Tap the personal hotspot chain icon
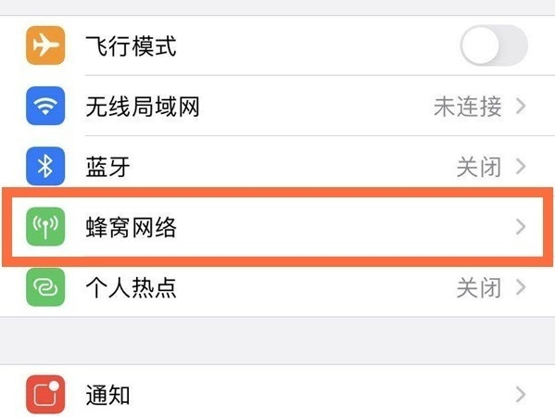 click(x=45, y=287)
